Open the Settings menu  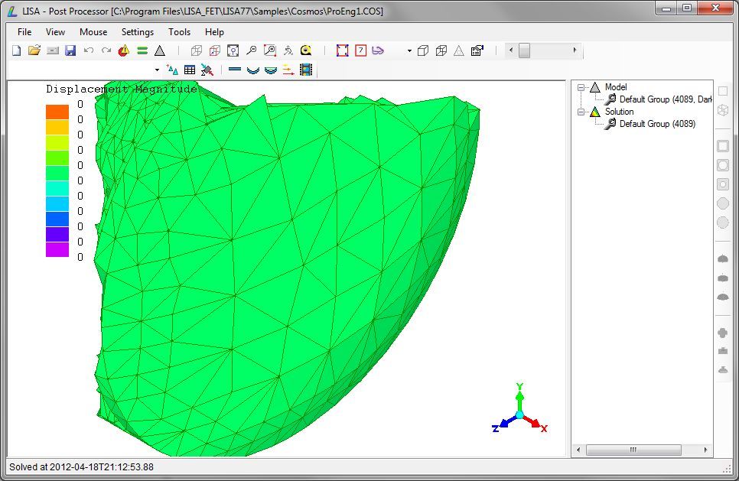138,32
